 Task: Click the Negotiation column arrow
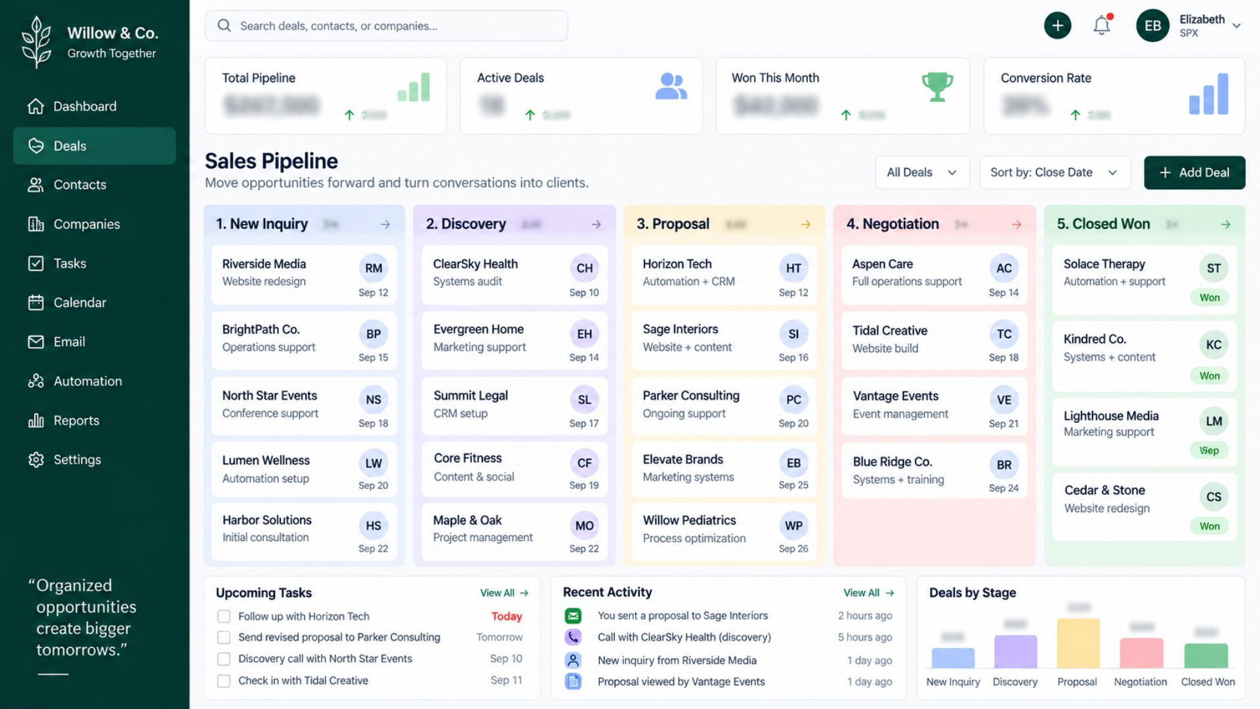click(x=1017, y=225)
